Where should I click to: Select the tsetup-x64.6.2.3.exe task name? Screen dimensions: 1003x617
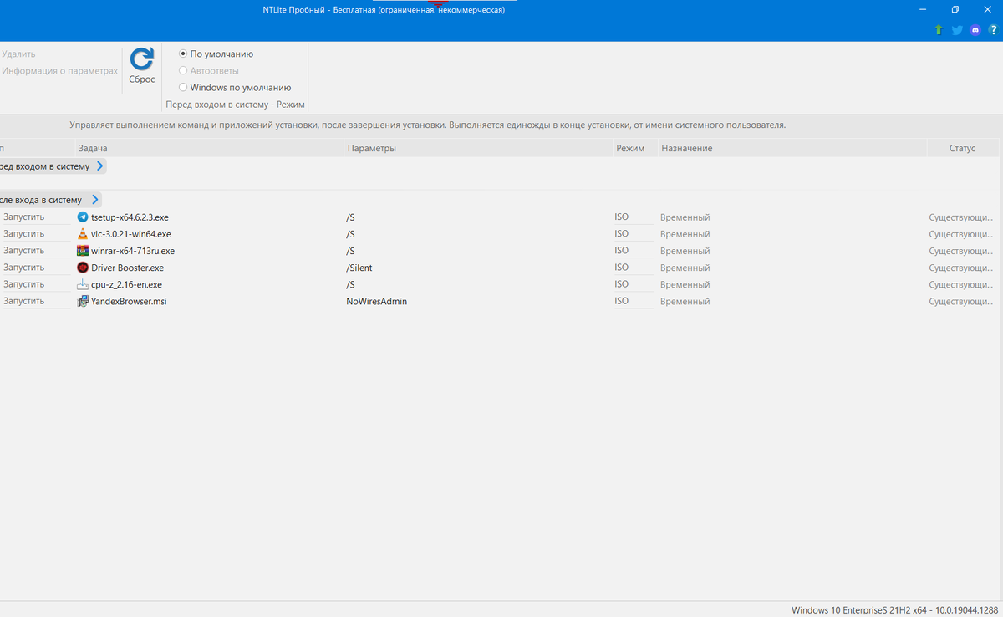[x=130, y=217]
